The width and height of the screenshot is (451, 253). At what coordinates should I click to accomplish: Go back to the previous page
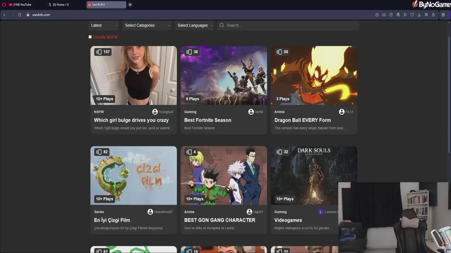(x=4, y=15)
